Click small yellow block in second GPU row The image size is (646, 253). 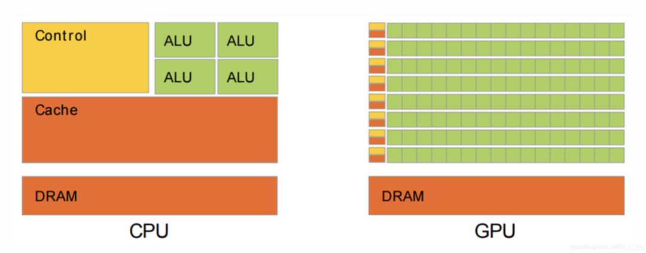point(377,44)
